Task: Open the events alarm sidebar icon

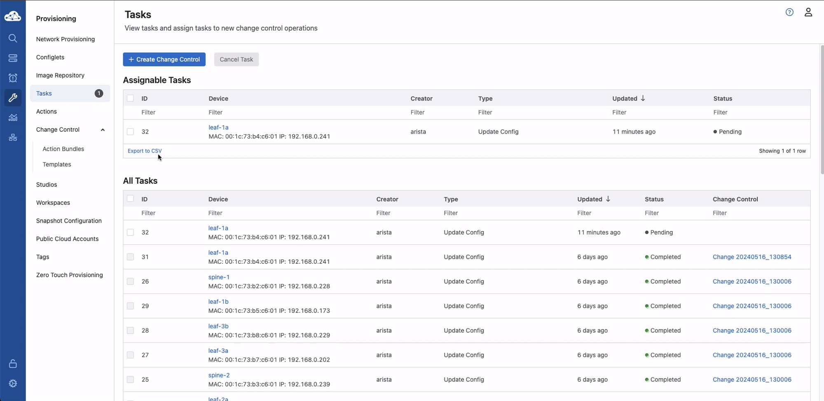Action: pos(13,78)
